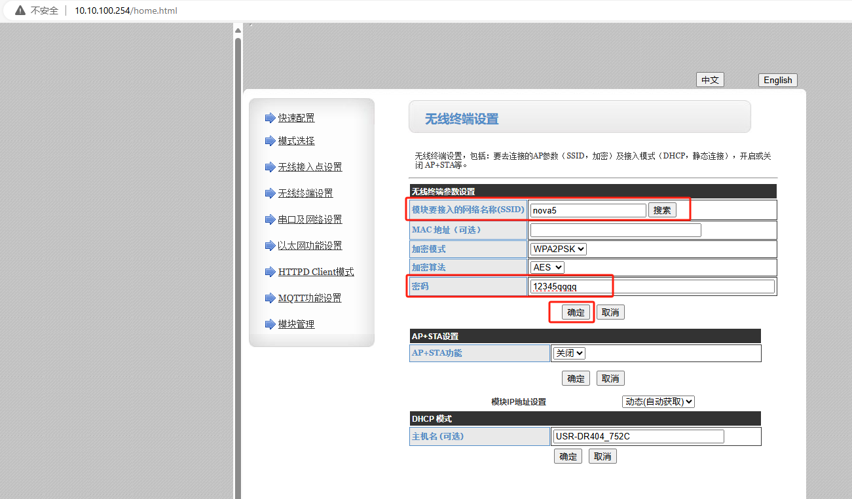Screen dimensions: 852x499
Task: Click the 主机名 field USR-DR404_752C
Action: 639,437
